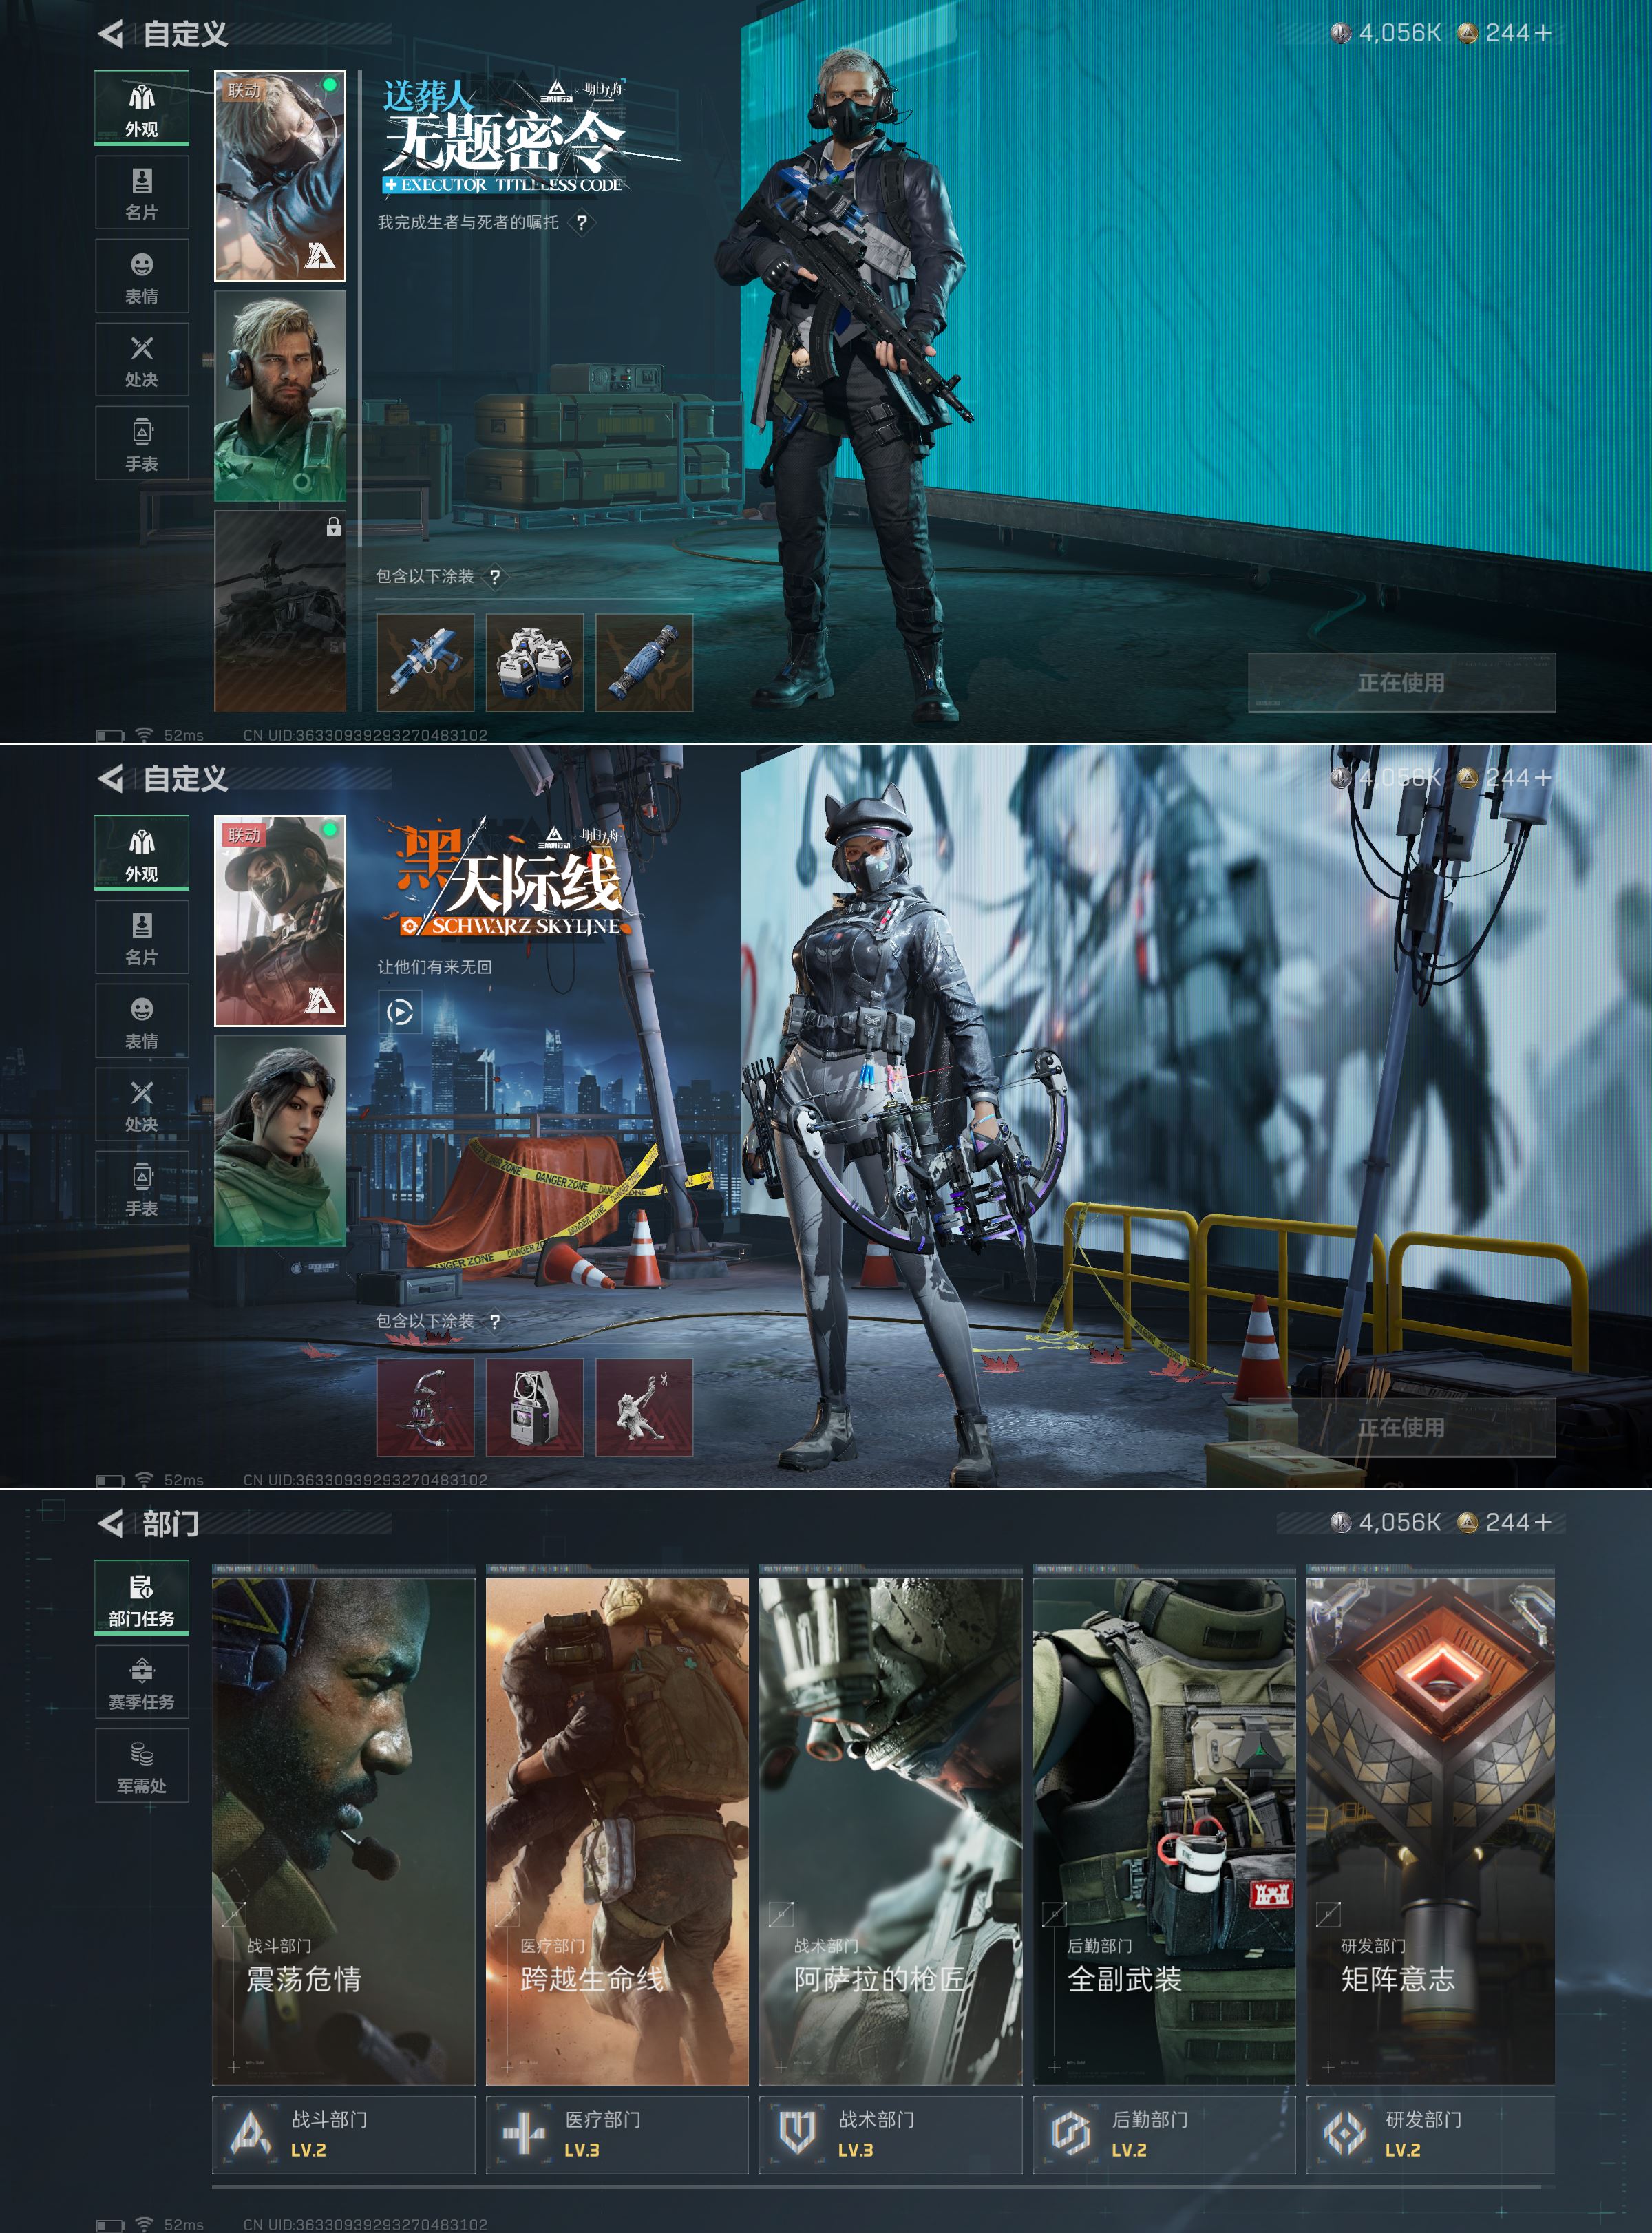
Task: Select the red compound bow skin icon
Action: tap(425, 1408)
